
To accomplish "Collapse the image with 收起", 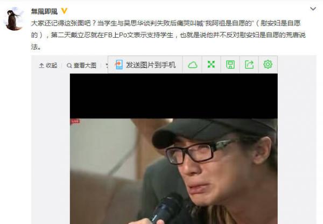I will [x=48, y=65].
